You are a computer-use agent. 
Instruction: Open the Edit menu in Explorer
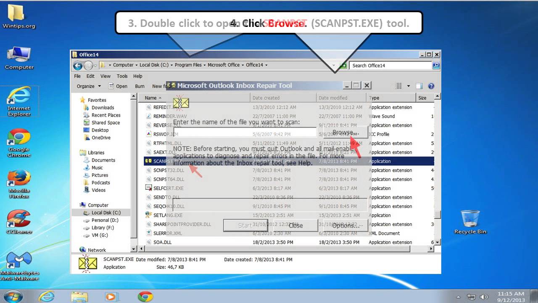tap(90, 76)
